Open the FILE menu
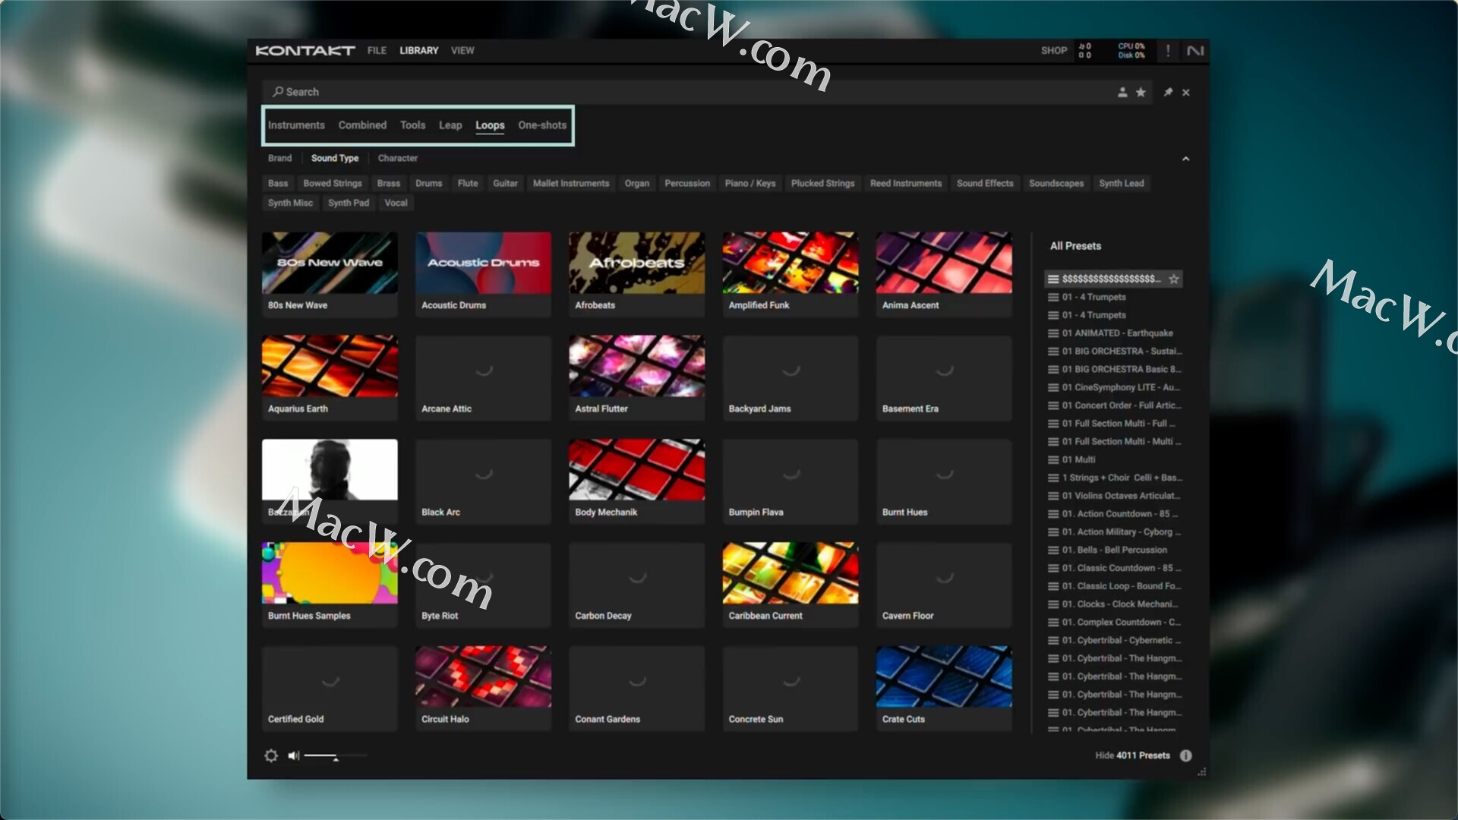The width and height of the screenshot is (1458, 820). click(x=377, y=50)
